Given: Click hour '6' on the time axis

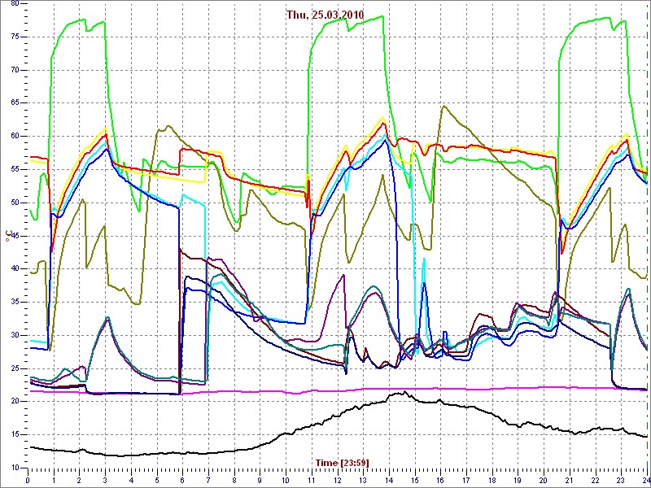Looking at the screenshot, I should click(182, 480).
